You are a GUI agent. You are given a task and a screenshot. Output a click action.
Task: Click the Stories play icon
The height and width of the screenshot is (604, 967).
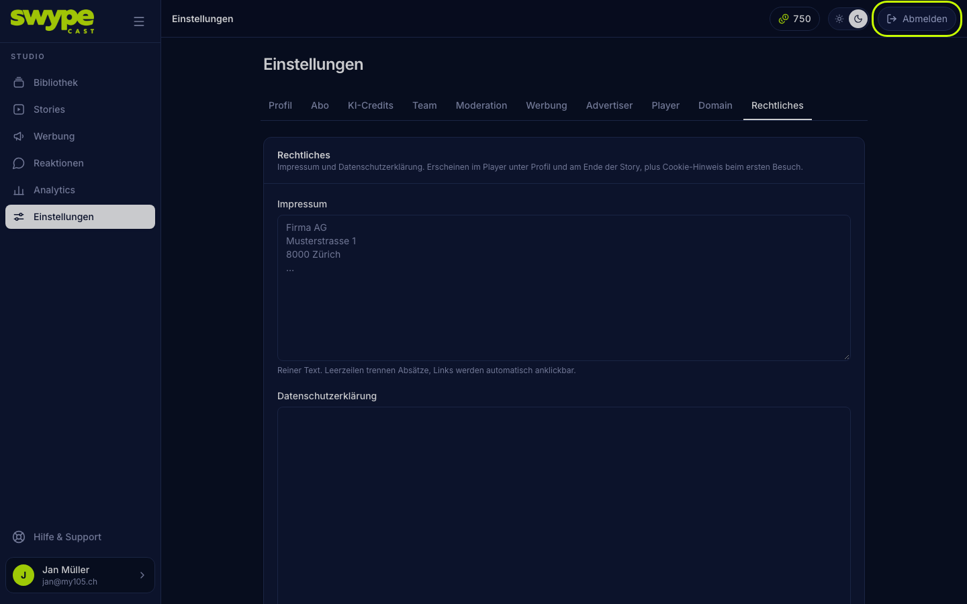(19, 109)
